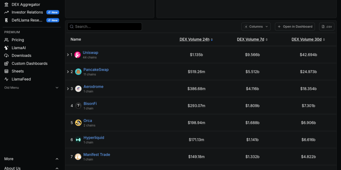Screen dimensions: 341x170
Task: Open the Uniswap protocol link
Action: [x=91, y=53]
